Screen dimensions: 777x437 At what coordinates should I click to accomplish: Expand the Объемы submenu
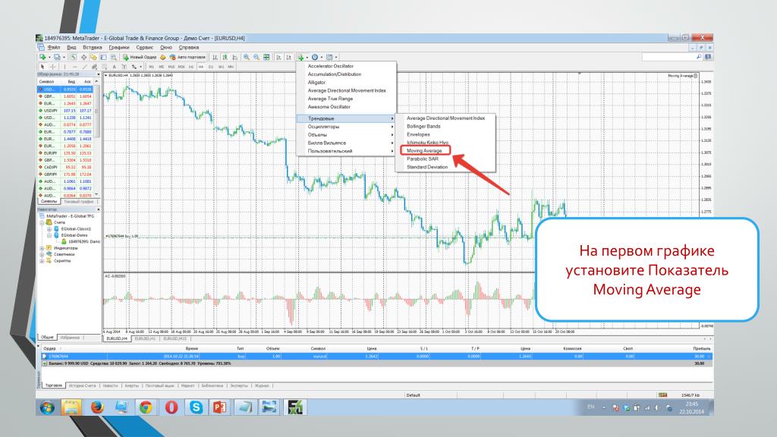346,135
